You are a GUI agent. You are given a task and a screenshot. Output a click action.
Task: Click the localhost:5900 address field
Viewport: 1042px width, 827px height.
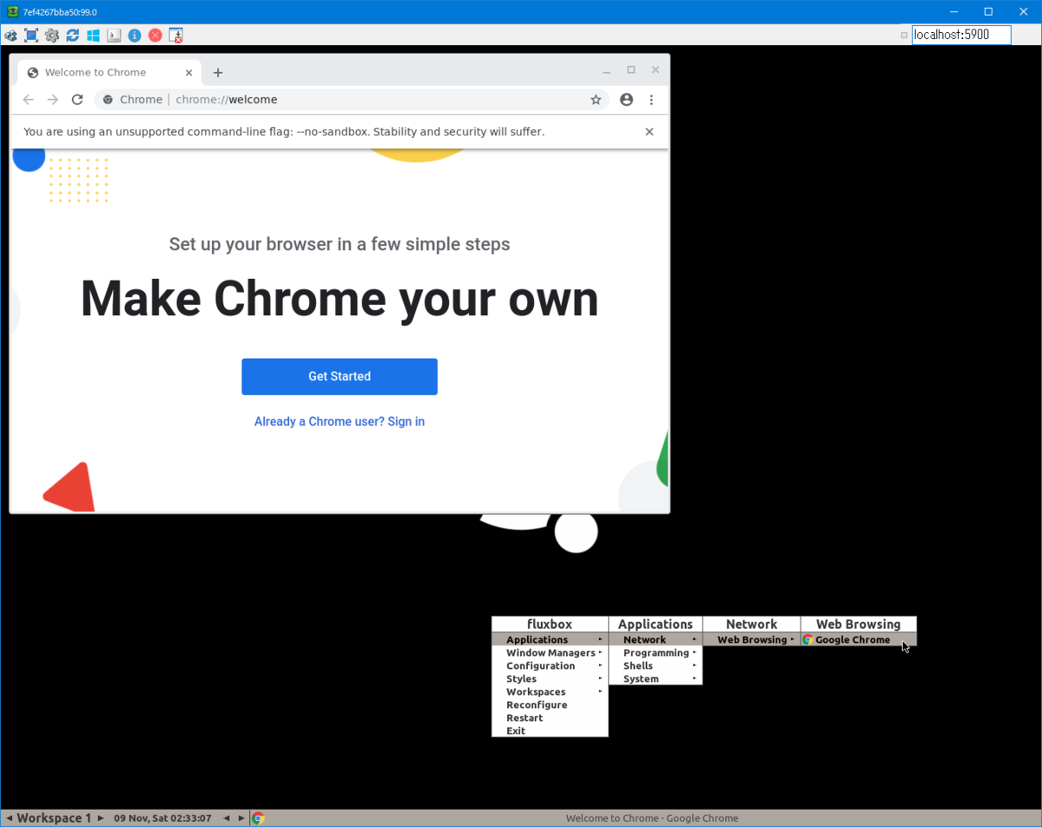click(x=960, y=35)
